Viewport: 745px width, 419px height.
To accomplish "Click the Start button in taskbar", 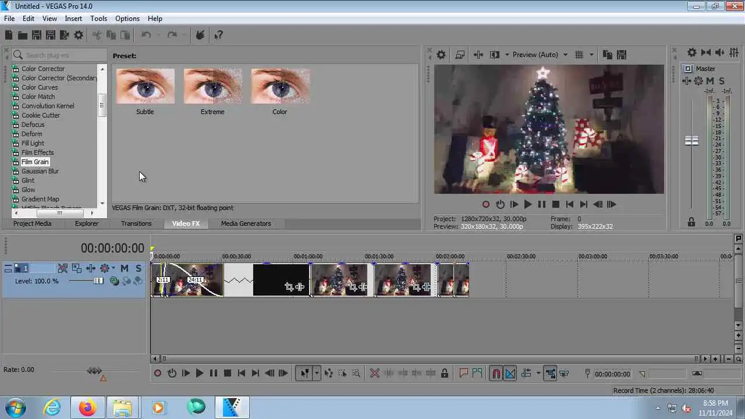I will [x=16, y=408].
